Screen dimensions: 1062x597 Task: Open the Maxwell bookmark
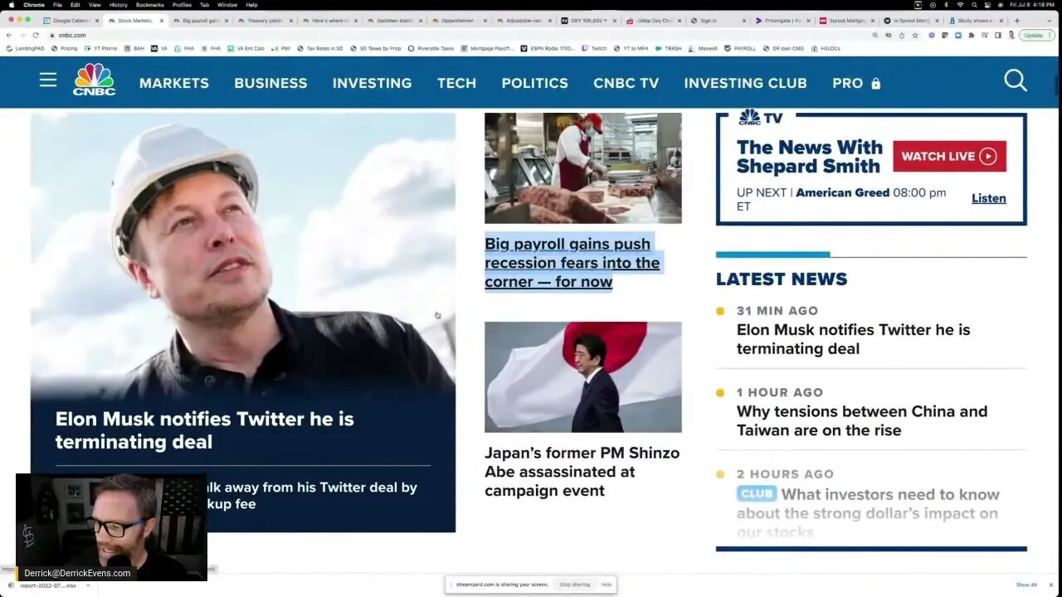704,48
